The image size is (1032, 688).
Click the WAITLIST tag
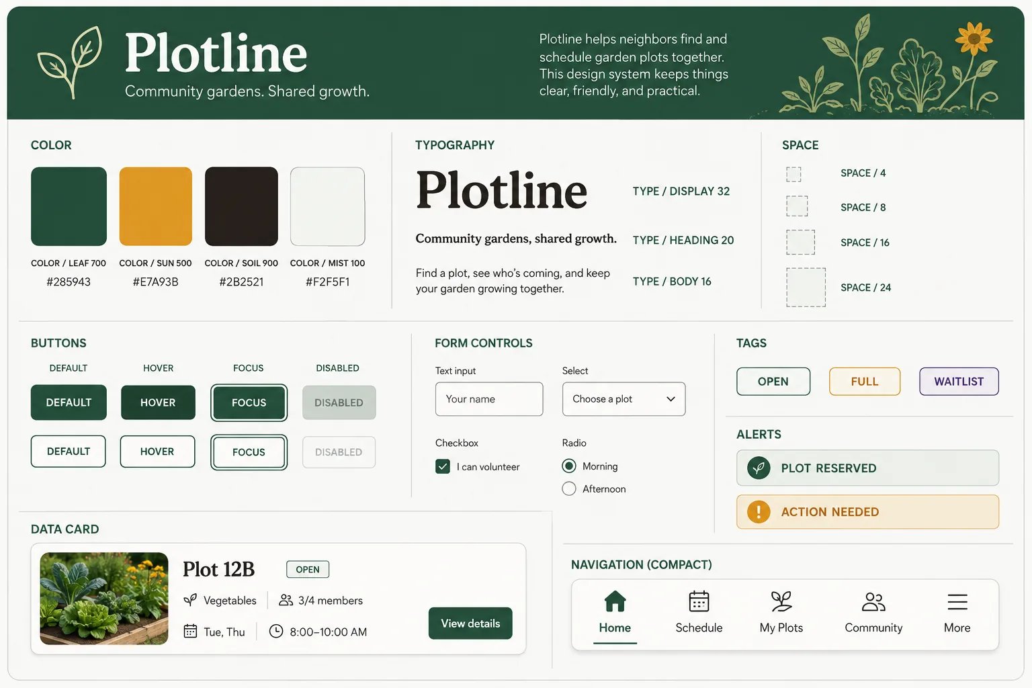(x=959, y=382)
